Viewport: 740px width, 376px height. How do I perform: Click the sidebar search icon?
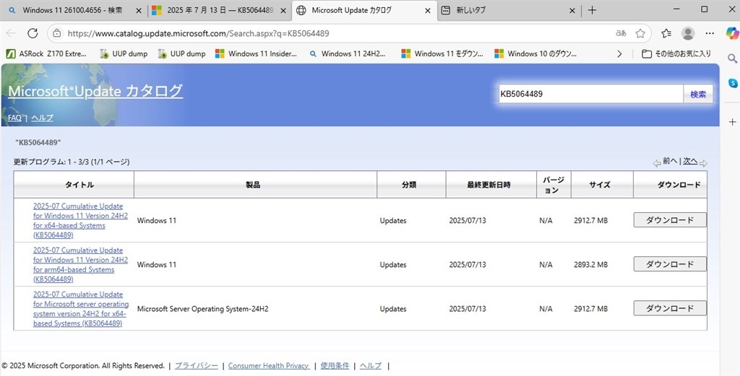(733, 58)
